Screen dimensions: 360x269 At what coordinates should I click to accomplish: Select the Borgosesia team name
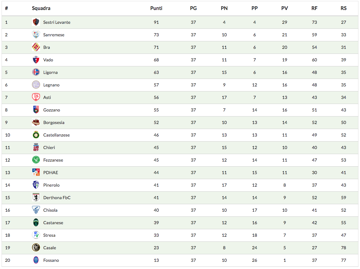pyautogui.click(x=54, y=122)
